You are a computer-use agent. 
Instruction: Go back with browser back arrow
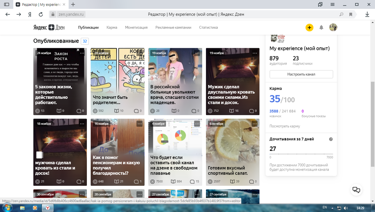(x=7, y=14)
